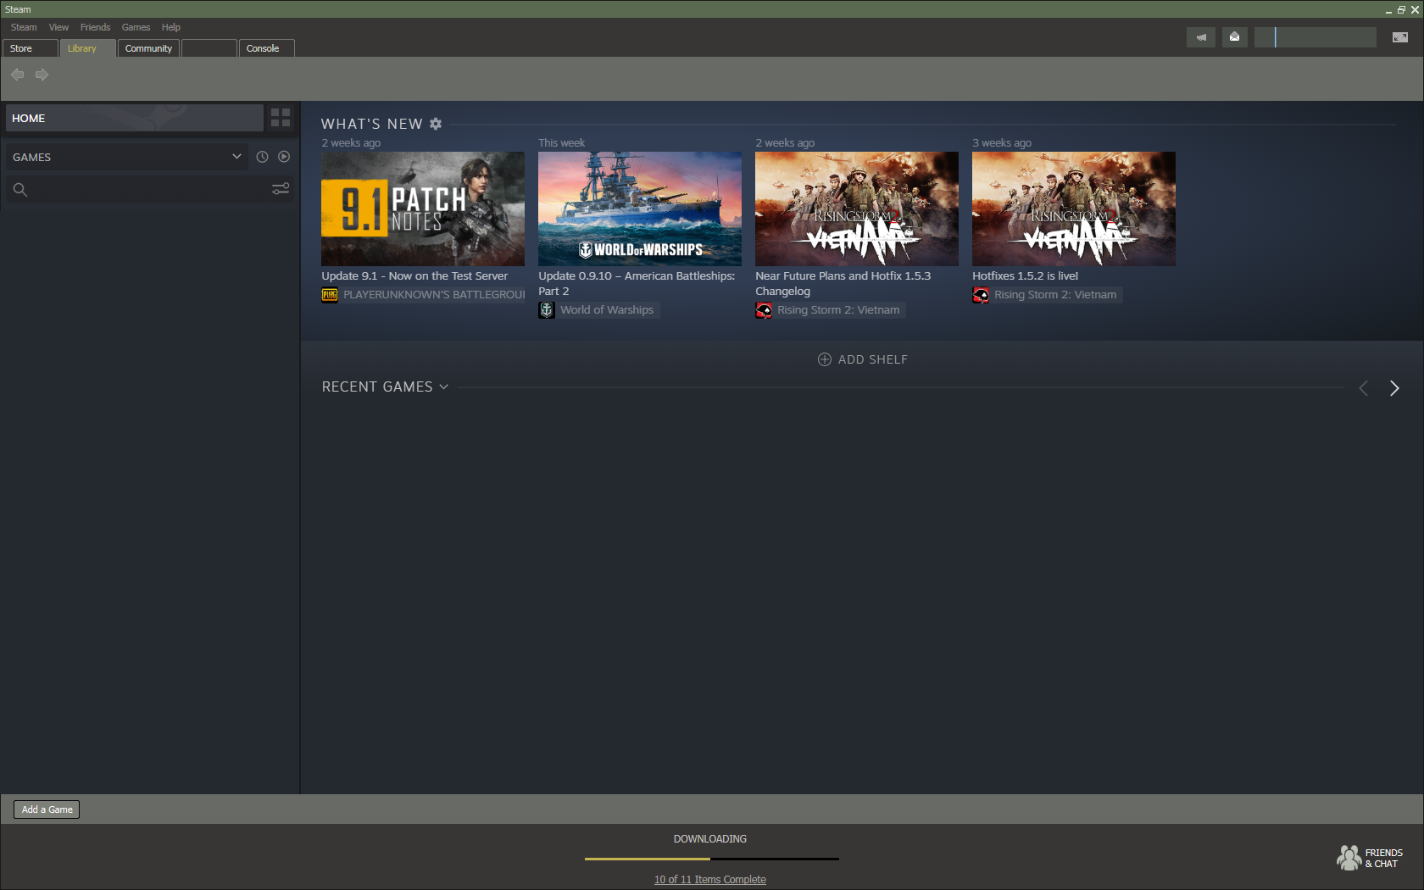Switch to the Console tab
This screenshot has height=890, width=1424.
tap(266, 48)
